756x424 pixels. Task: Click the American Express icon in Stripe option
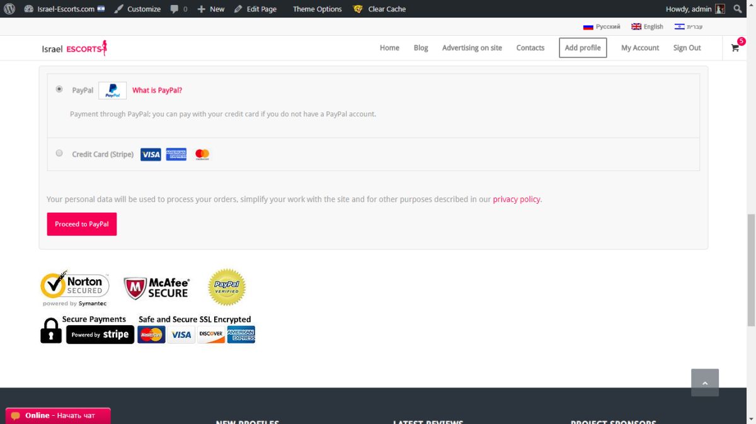176,154
